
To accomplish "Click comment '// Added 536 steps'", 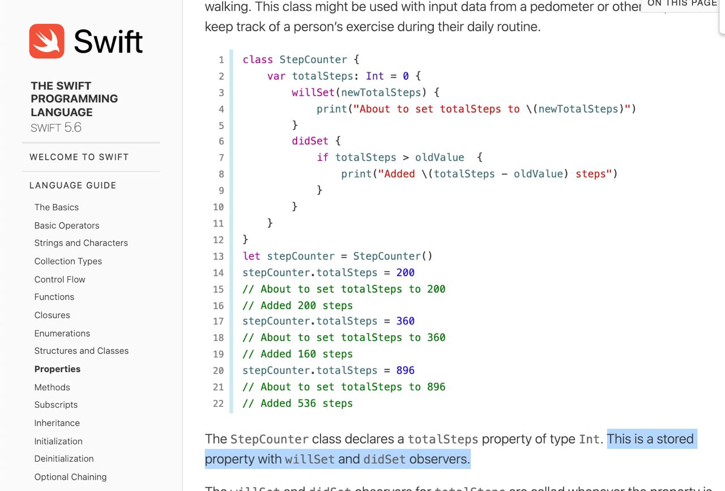I will coord(297,403).
